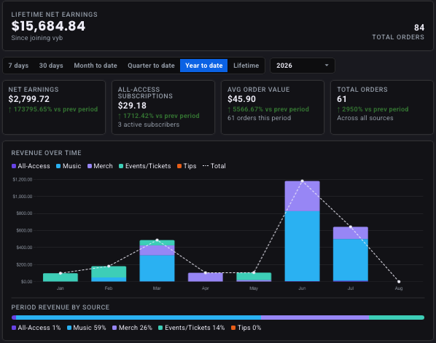
Task: Open the Net Earnings card
Action: 54,107
